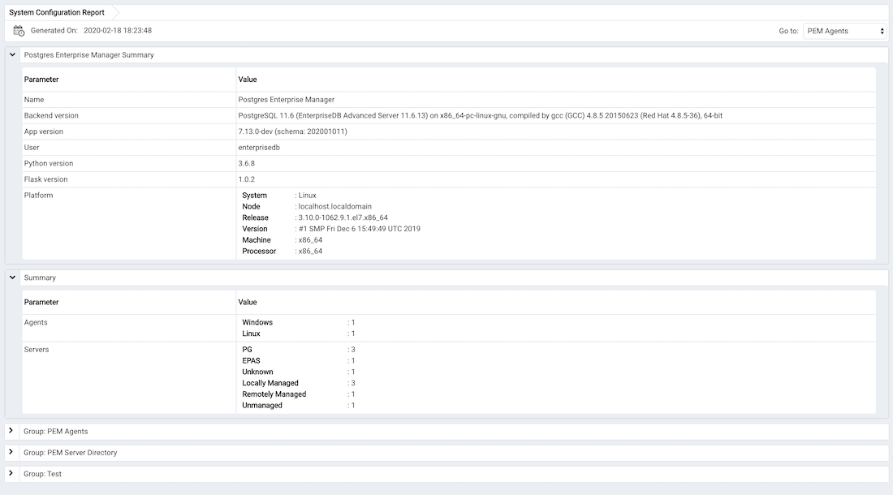Viewport: 893px width, 495px height.
Task: Click the Flask version parameter label
Action: coord(45,179)
